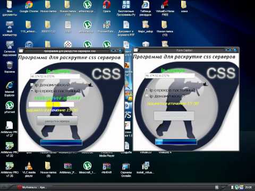
Task: Click the taskbar clock
Action: (248, 187)
